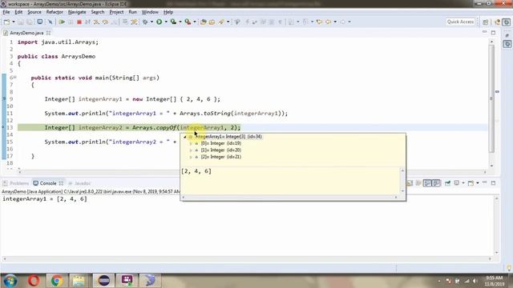Click the Suspend debug icon

(71, 22)
